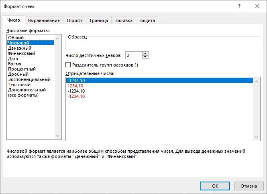The width and height of the screenshot is (267, 194).
Task: Select the Защита tab
Action: [147, 20]
